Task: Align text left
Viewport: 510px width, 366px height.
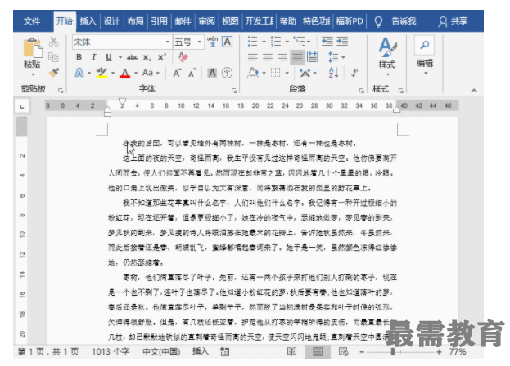Action: pos(252,57)
